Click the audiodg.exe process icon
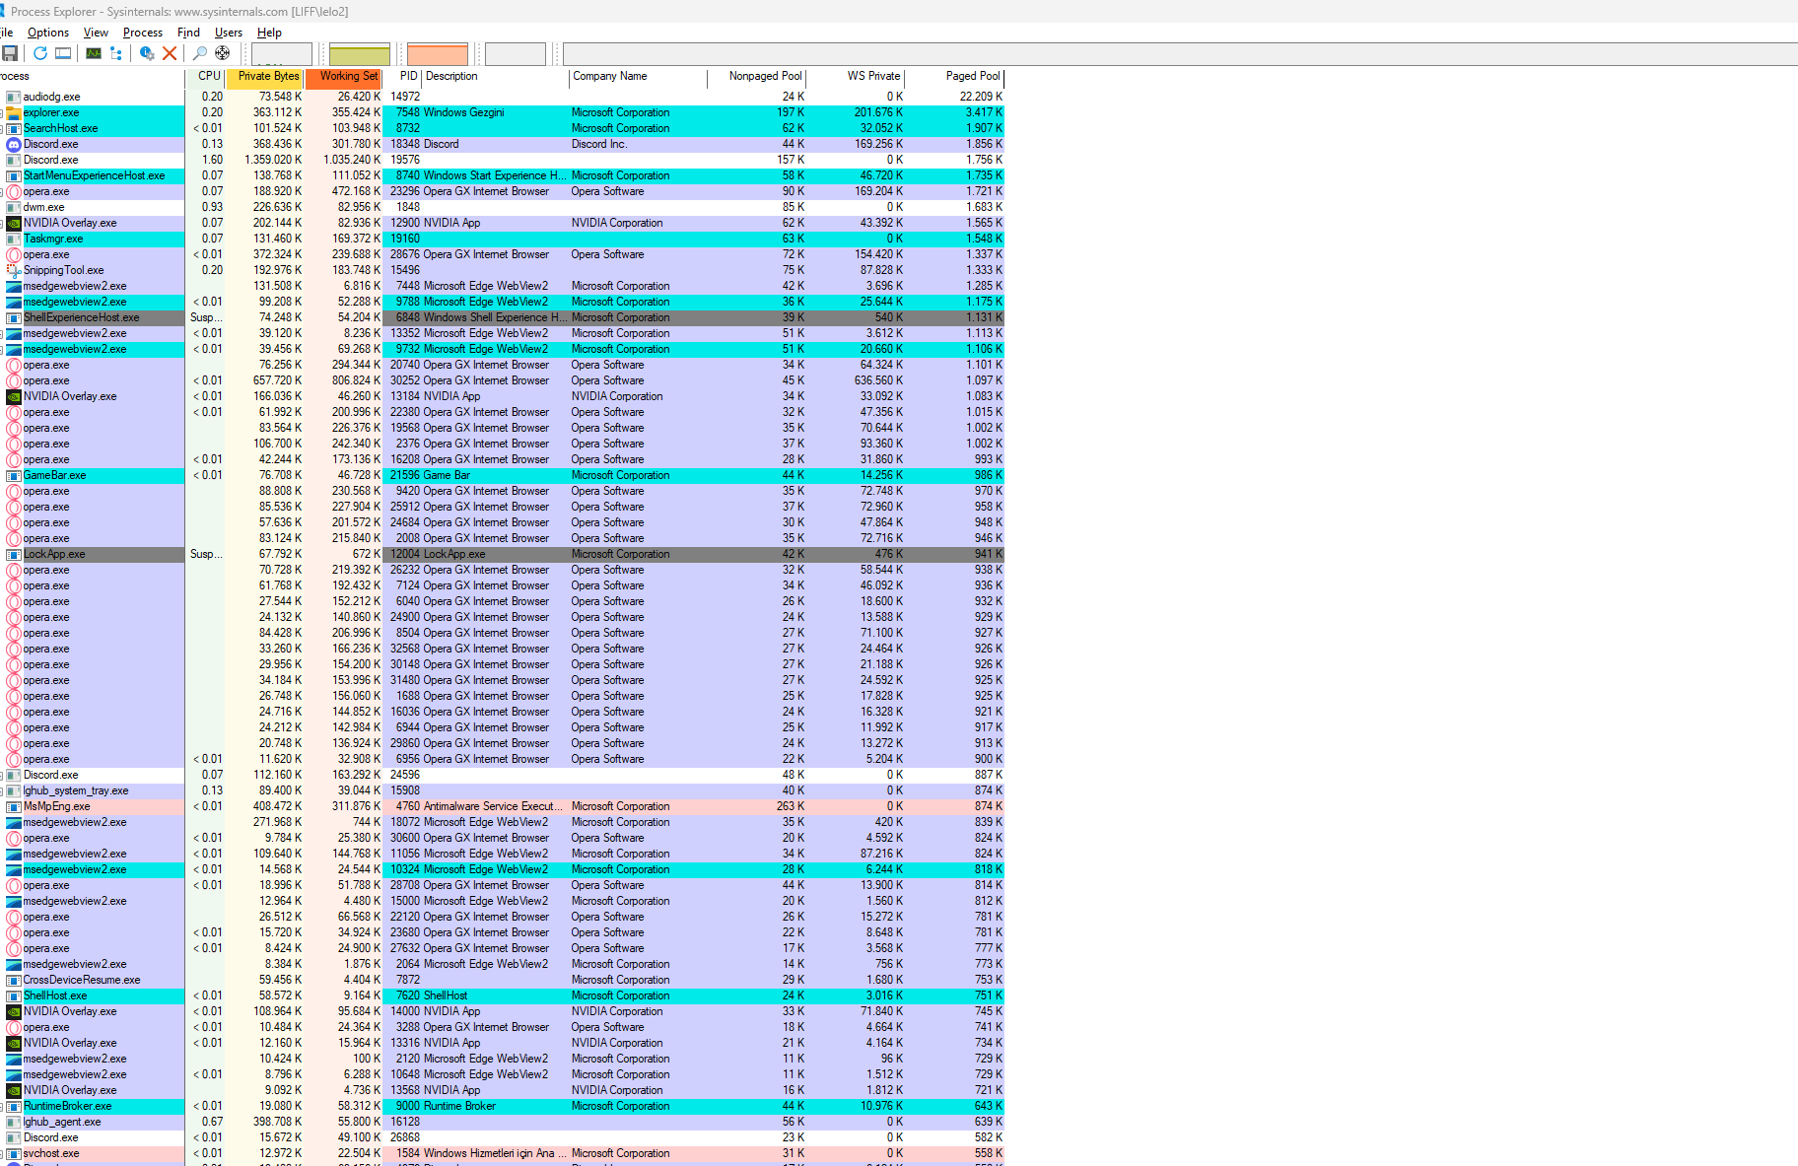Viewport: 1798px width, 1166px height. tap(14, 97)
